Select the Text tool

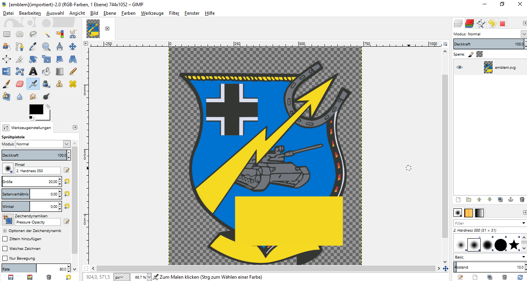33,72
